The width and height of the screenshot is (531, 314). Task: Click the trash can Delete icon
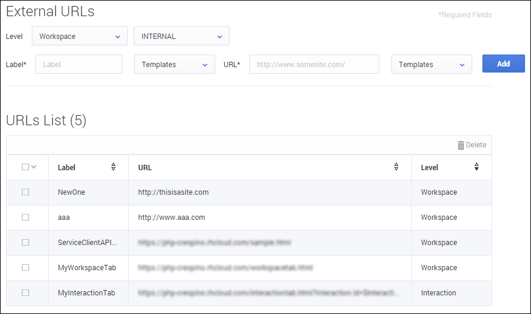click(460, 145)
